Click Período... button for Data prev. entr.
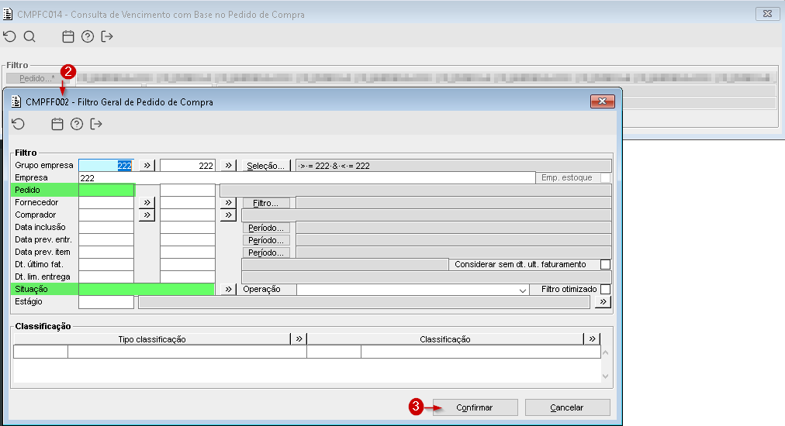 click(x=266, y=241)
